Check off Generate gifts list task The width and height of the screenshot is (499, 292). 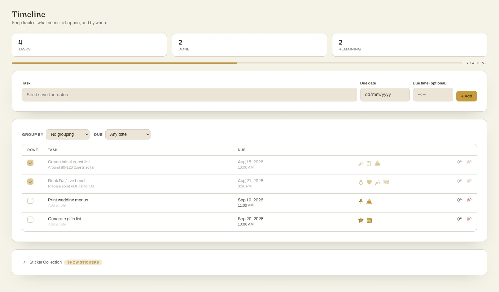click(x=30, y=220)
